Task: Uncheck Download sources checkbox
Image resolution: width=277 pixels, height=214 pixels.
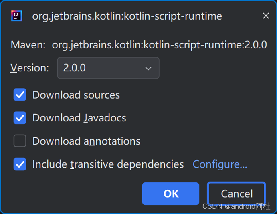Action: tap(20, 95)
